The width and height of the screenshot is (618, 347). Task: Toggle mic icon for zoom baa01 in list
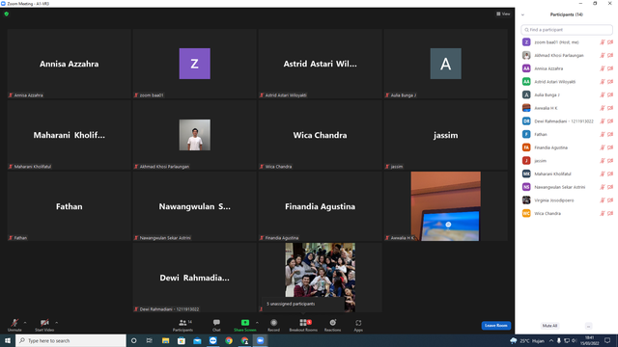pyautogui.click(x=603, y=42)
